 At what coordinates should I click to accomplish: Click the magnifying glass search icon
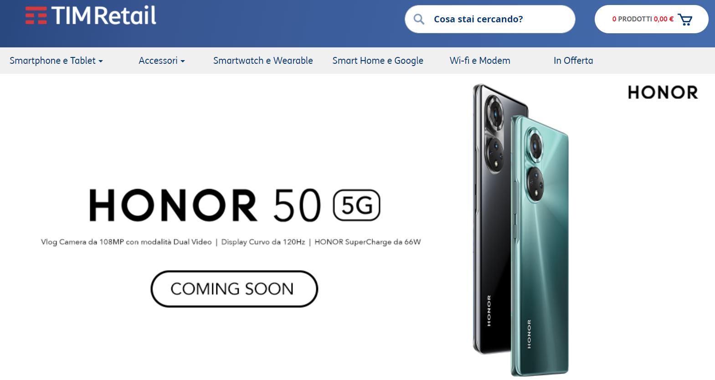click(419, 19)
